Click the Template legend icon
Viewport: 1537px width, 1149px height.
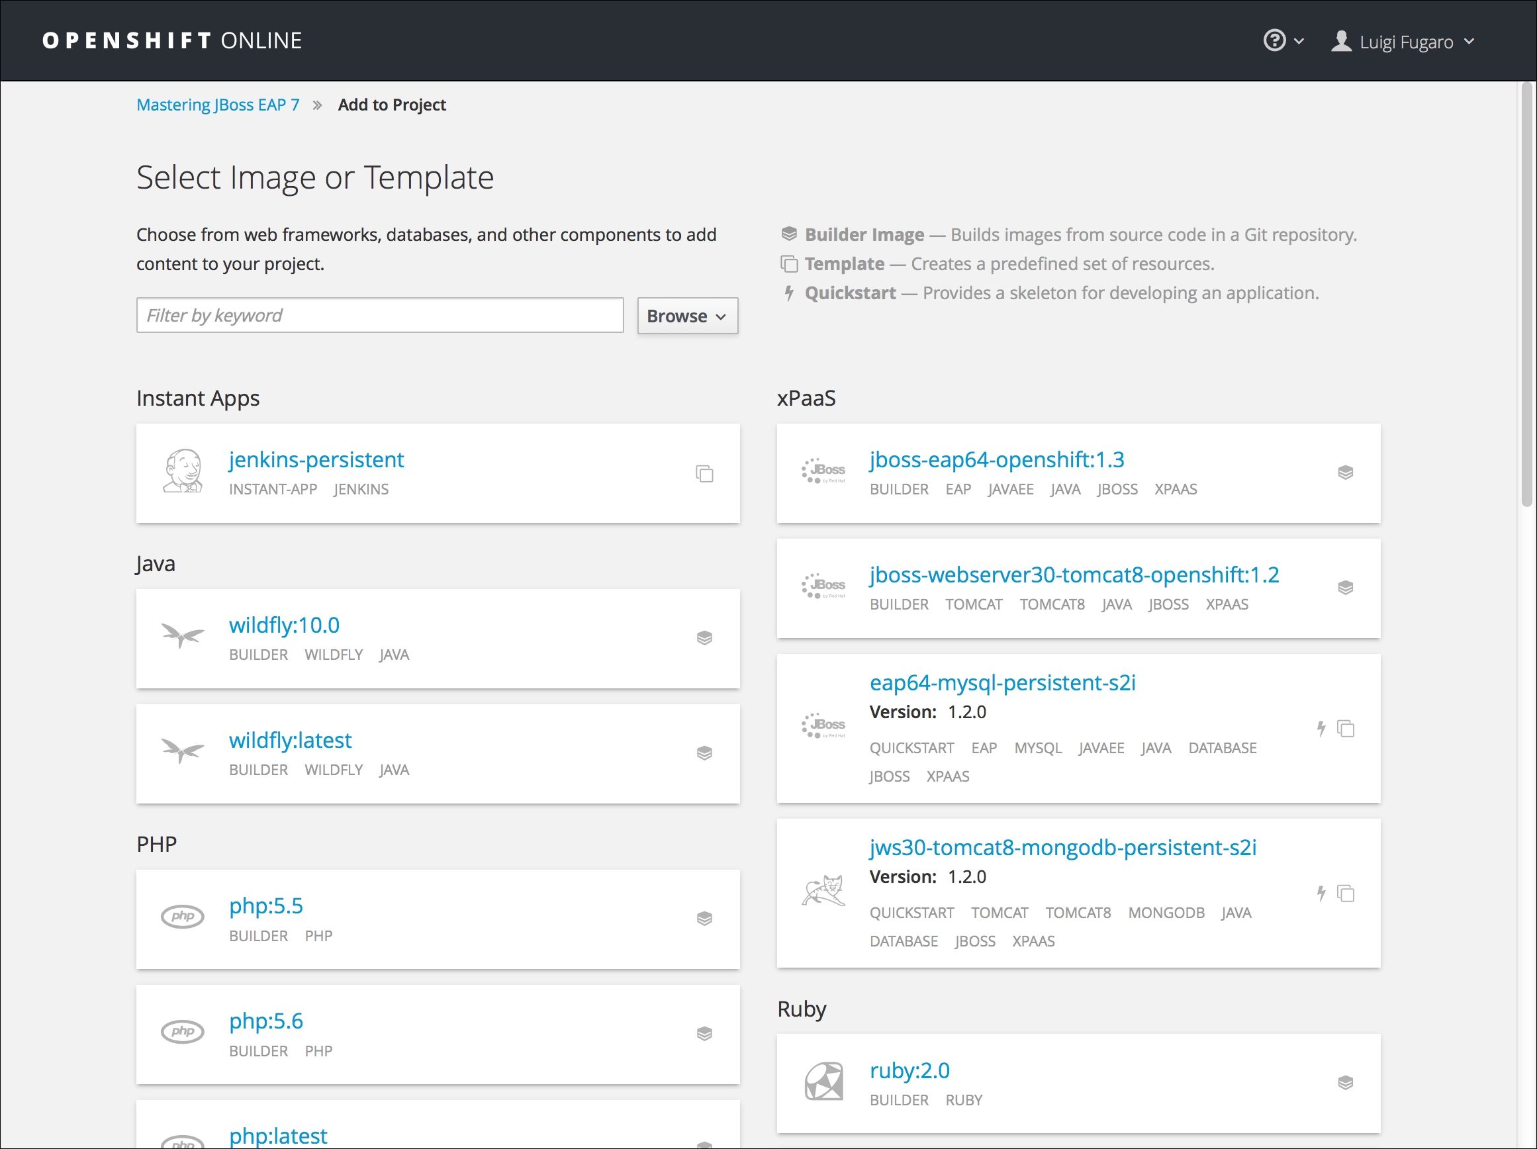(x=789, y=264)
